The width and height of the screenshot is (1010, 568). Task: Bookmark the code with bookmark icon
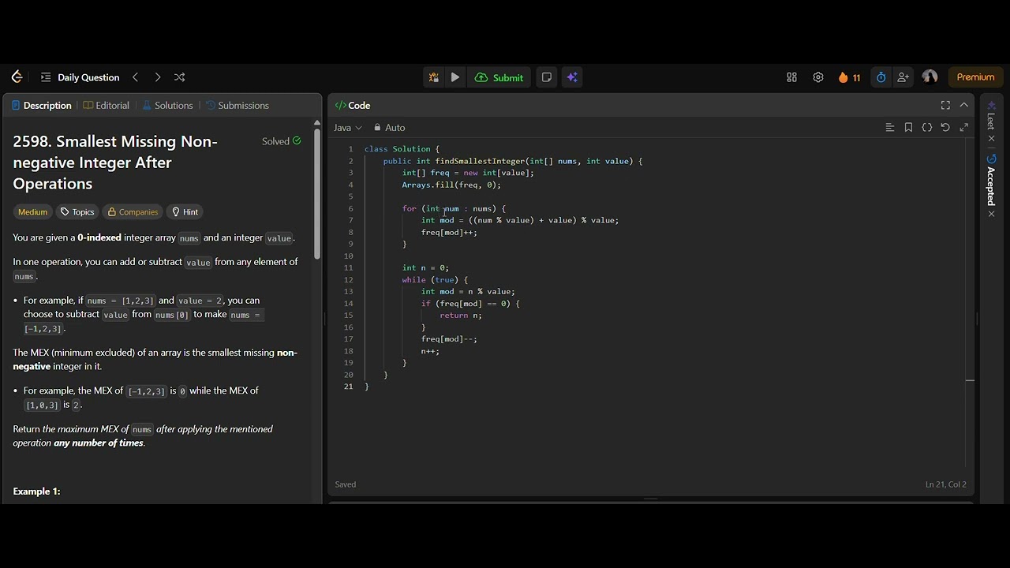pyautogui.click(x=908, y=128)
